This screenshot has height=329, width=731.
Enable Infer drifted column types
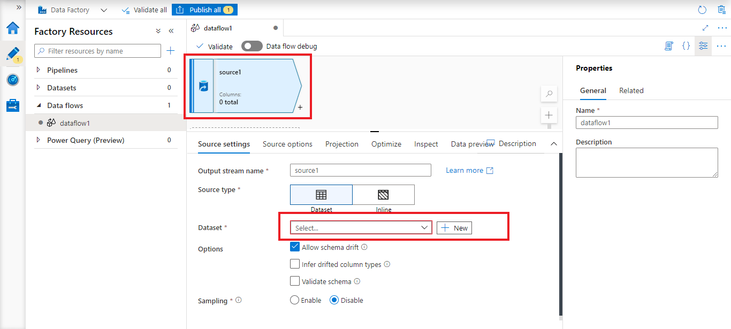[x=295, y=264]
